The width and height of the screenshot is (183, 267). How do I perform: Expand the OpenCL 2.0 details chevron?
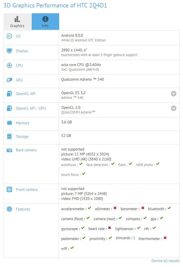click(174, 108)
